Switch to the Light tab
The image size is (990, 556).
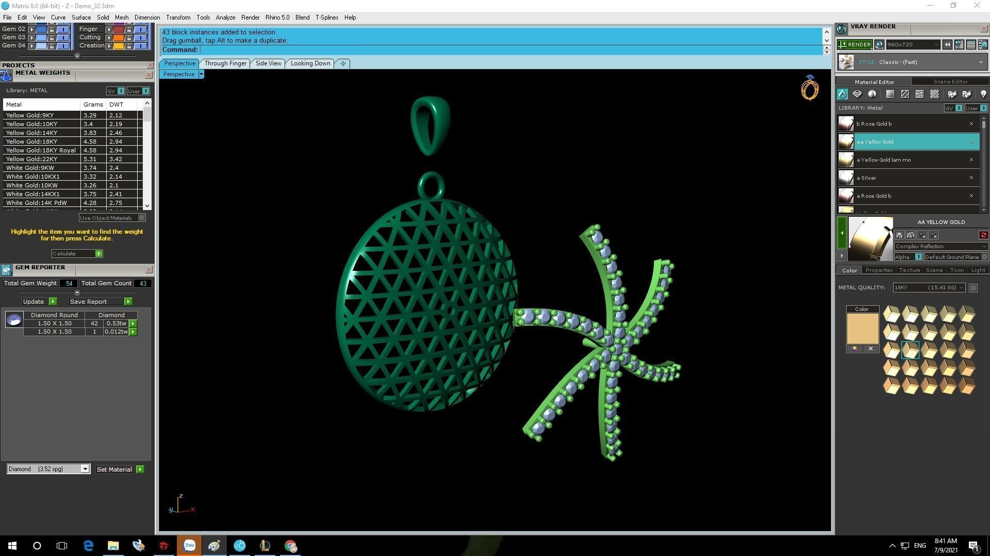pos(978,270)
